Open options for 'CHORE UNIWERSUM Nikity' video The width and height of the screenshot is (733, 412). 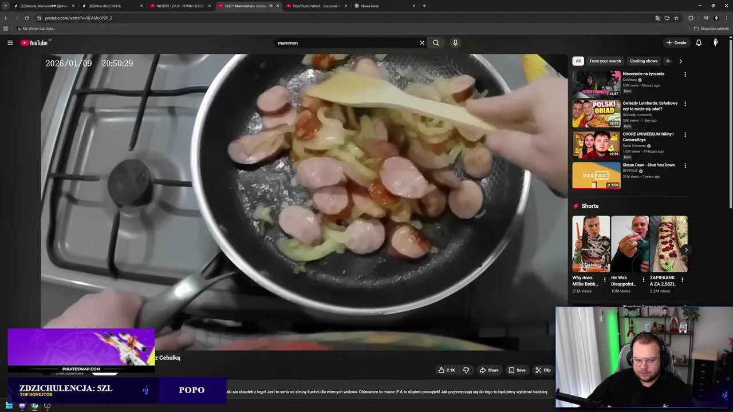pyautogui.click(x=685, y=135)
